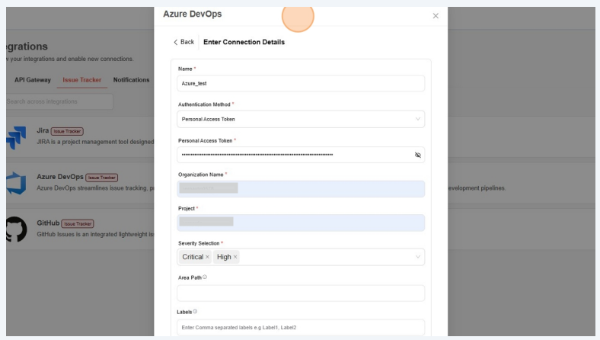The image size is (600, 340).
Task: Click the Labels comma separated input
Action: pos(301,328)
